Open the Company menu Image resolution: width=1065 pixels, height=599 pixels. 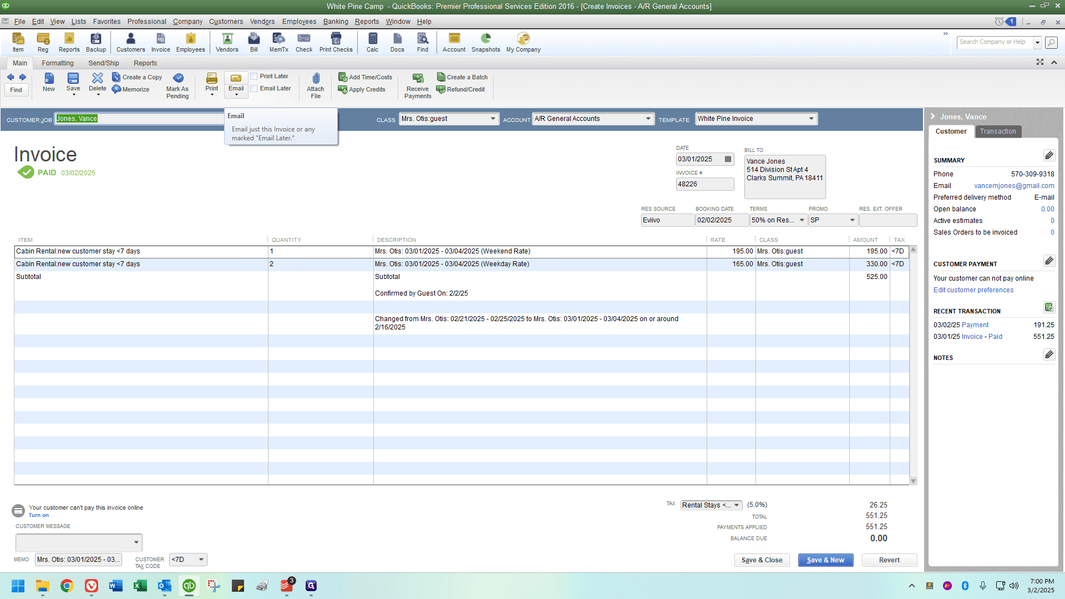pyautogui.click(x=187, y=22)
